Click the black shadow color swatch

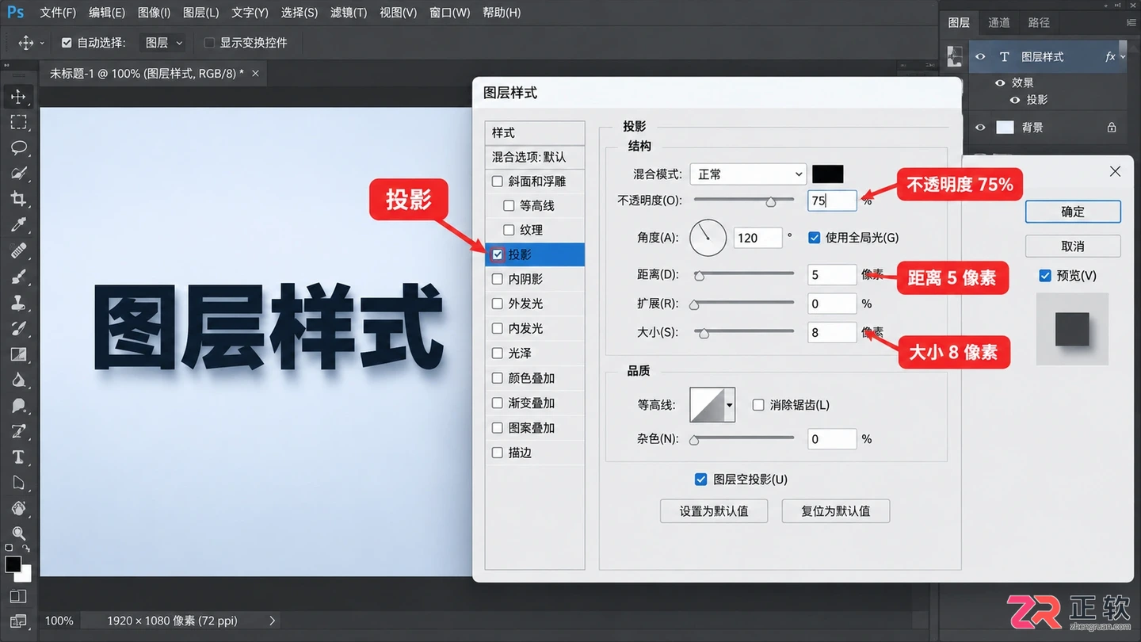(828, 174)
